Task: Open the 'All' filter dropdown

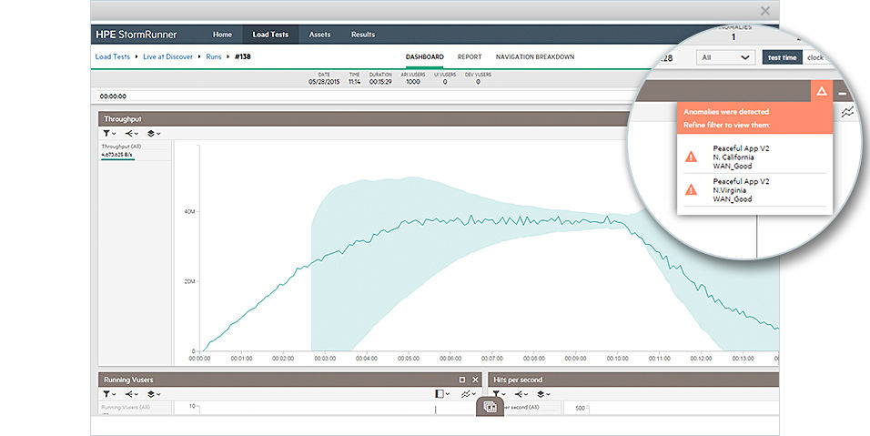Action: tap(725, 57)
